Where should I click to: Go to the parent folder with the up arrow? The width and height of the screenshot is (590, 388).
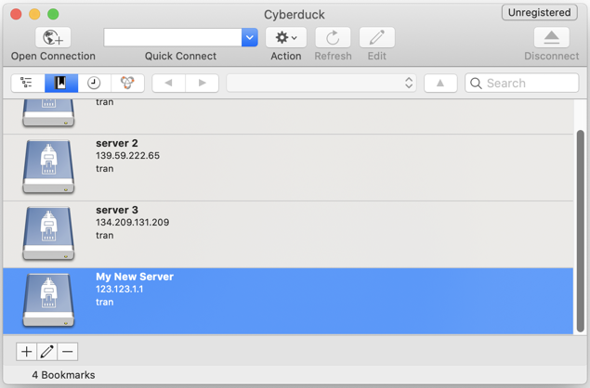click(x=440, y=83)
